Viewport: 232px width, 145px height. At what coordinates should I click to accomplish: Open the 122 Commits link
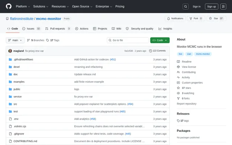[157, 51]
